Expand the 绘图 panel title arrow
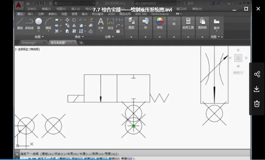Viewport: 265px width, 160px height. [43, 37]
